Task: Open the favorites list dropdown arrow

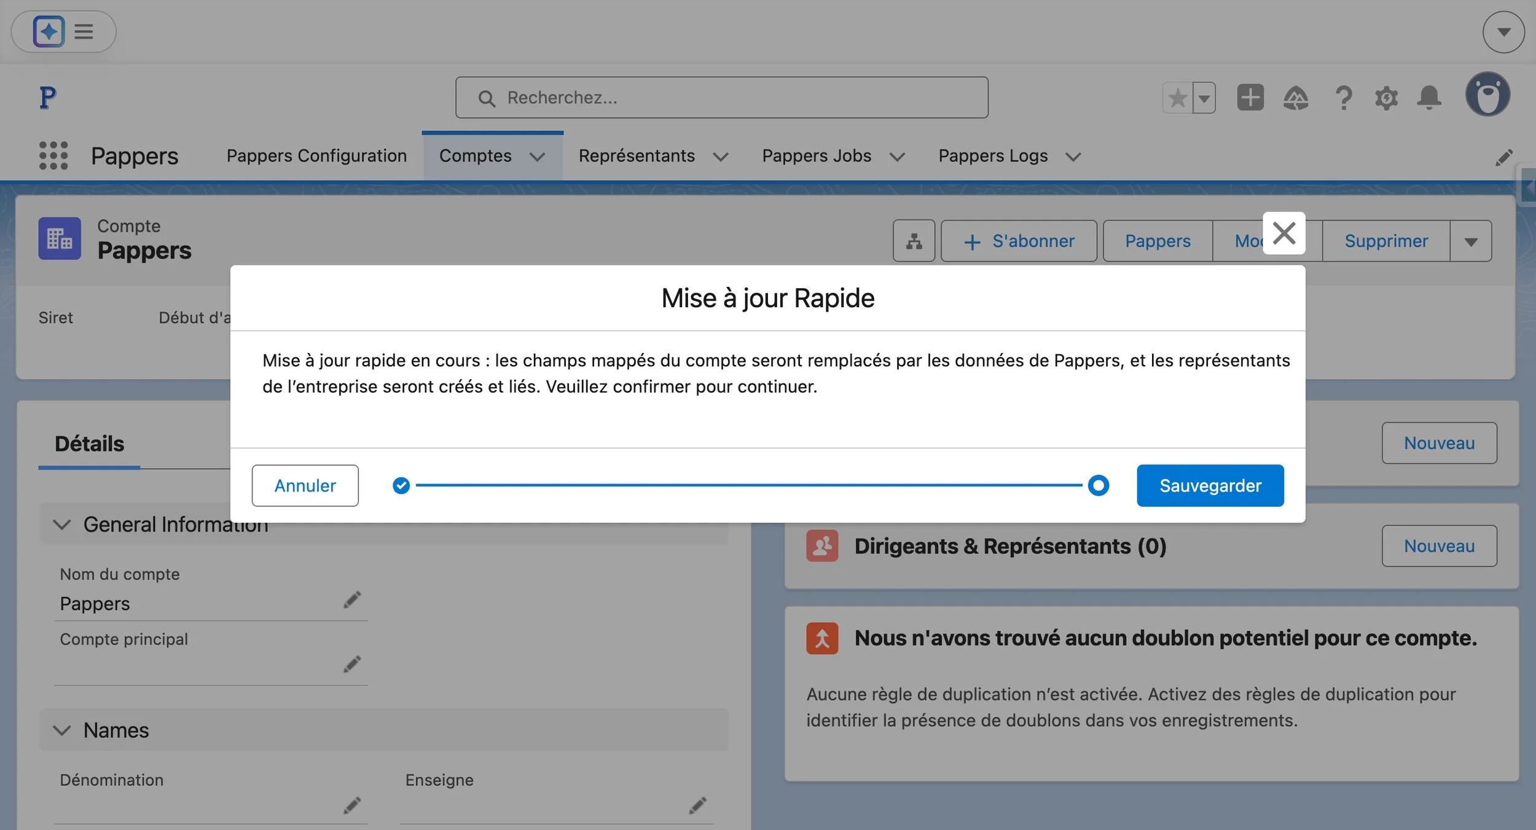Action: click(x=1204, y=98)
